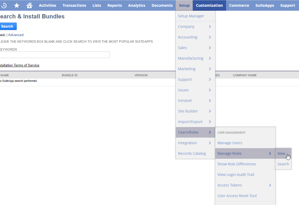Open the Documents menu
The height and width of the screenshot is (205, 299).
tap(162, 5)
